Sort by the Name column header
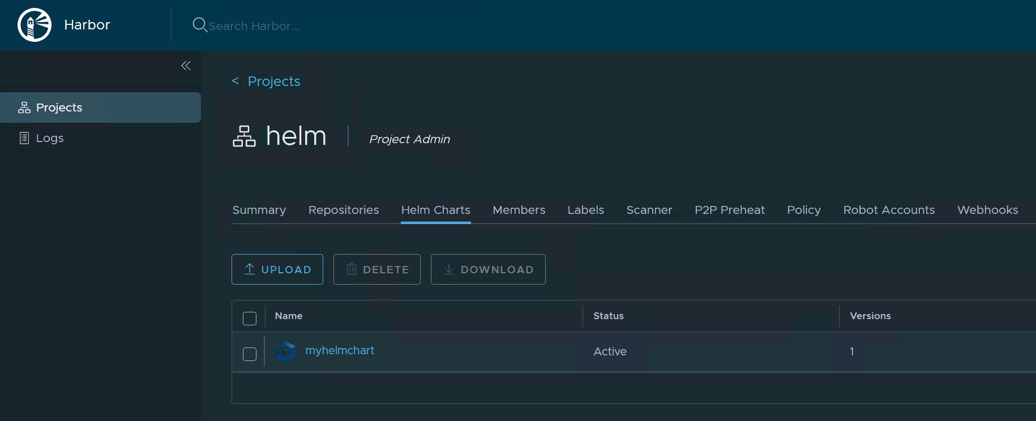This screenshot has width=1036, height=421. coord(289,316)
